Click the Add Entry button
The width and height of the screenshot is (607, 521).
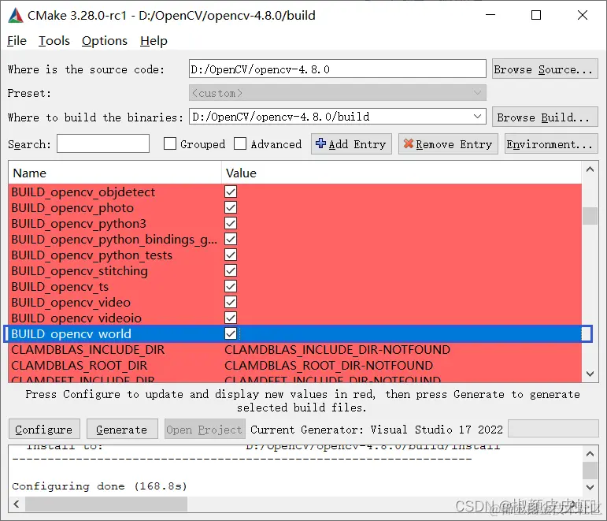click(351, 143)
